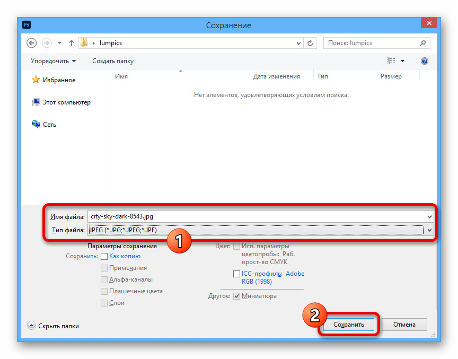Toggle the Исп. параметры цветопробы checkbox
458x359 pixels.
point(236,247)
